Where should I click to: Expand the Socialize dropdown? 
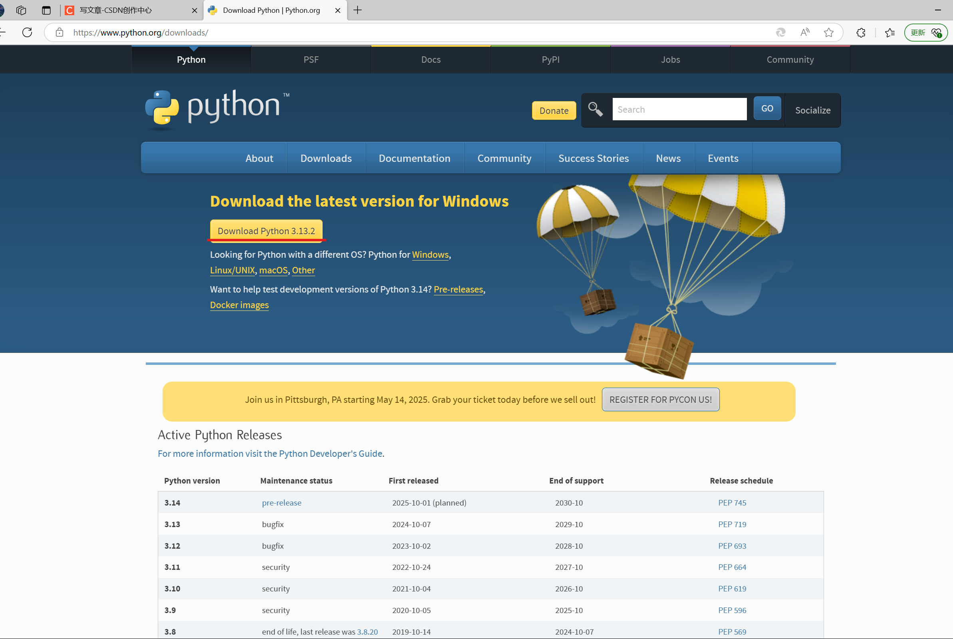812,110
